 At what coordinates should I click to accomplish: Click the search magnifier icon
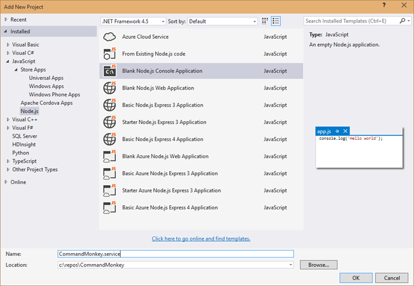405,21
